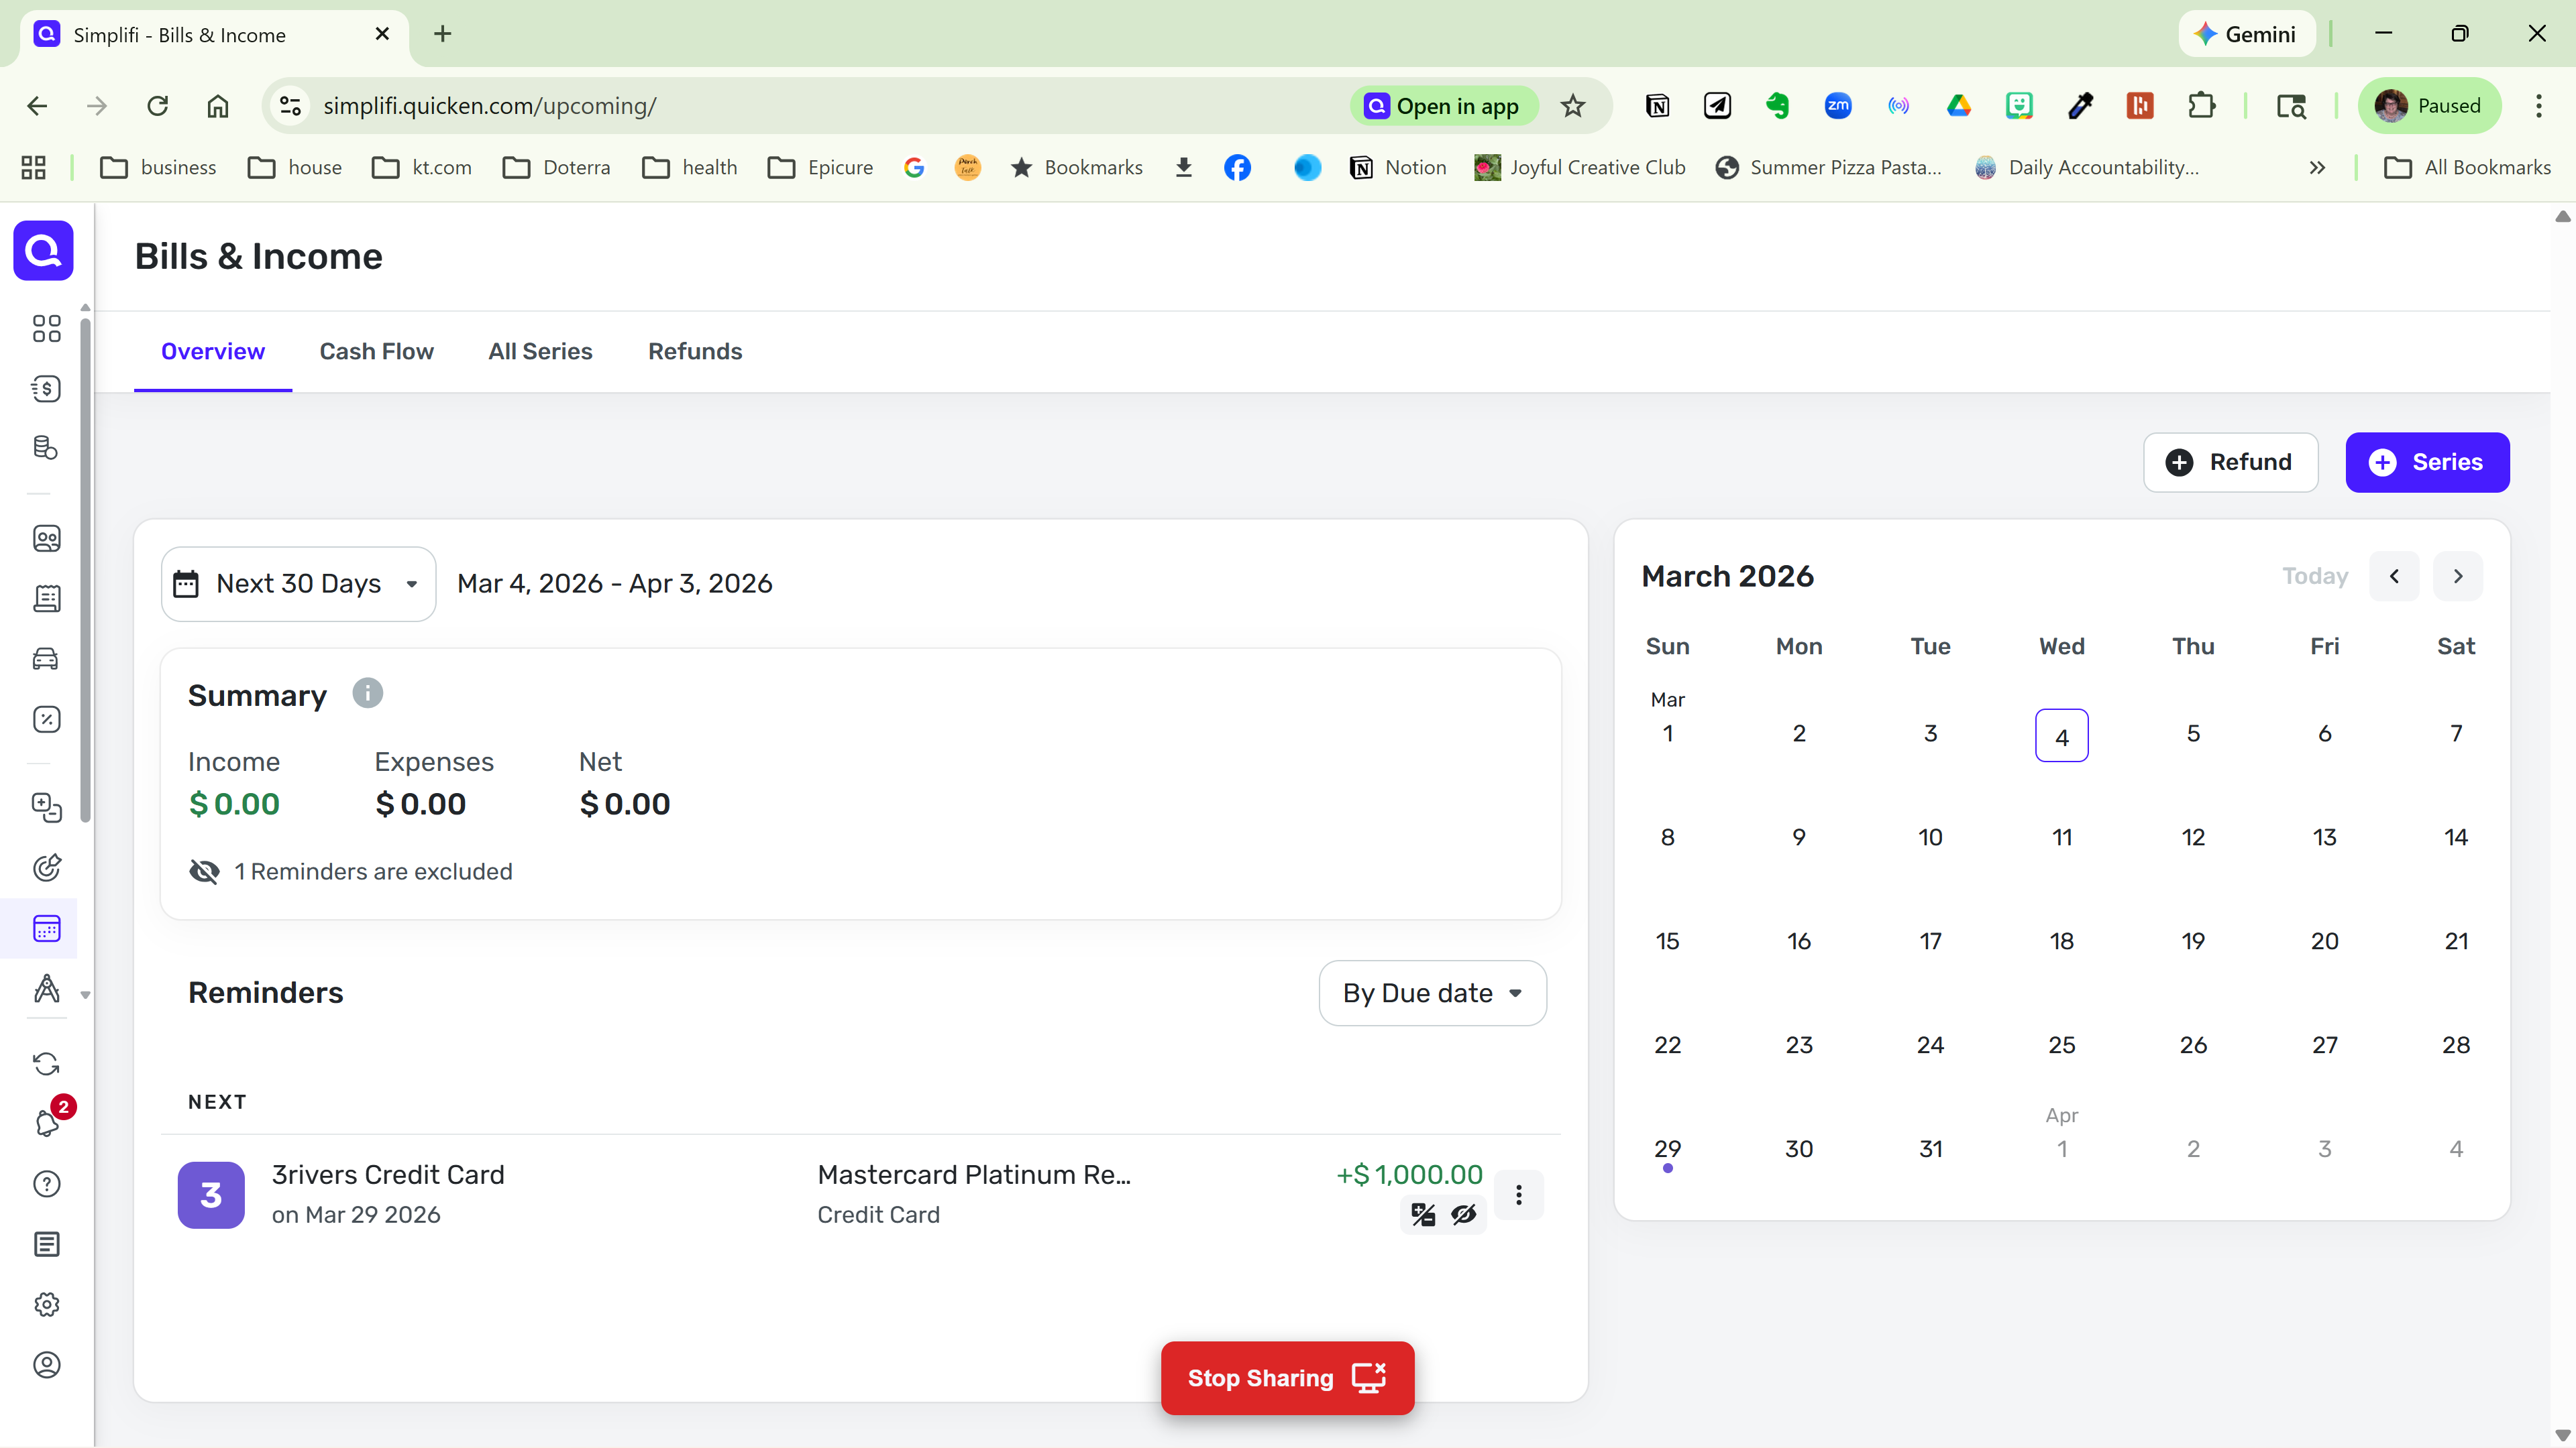Click excluded reminders crossed-eye icon

(204, 871)
